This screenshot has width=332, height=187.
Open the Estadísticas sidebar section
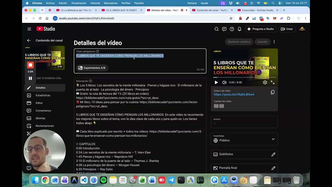coord(45,95)
